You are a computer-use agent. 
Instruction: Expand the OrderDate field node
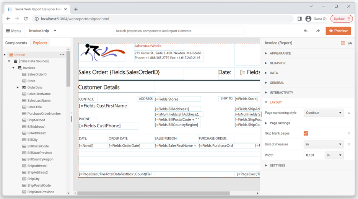click(x=18, y=88)
